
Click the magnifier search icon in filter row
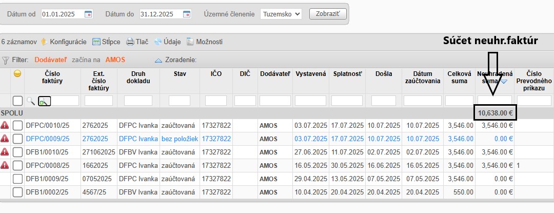pyautogui.click(x=31, y=101)
